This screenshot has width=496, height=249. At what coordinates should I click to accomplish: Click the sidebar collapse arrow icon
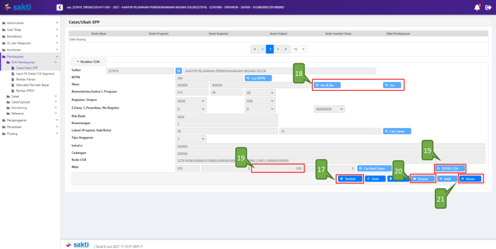[59, 7]
